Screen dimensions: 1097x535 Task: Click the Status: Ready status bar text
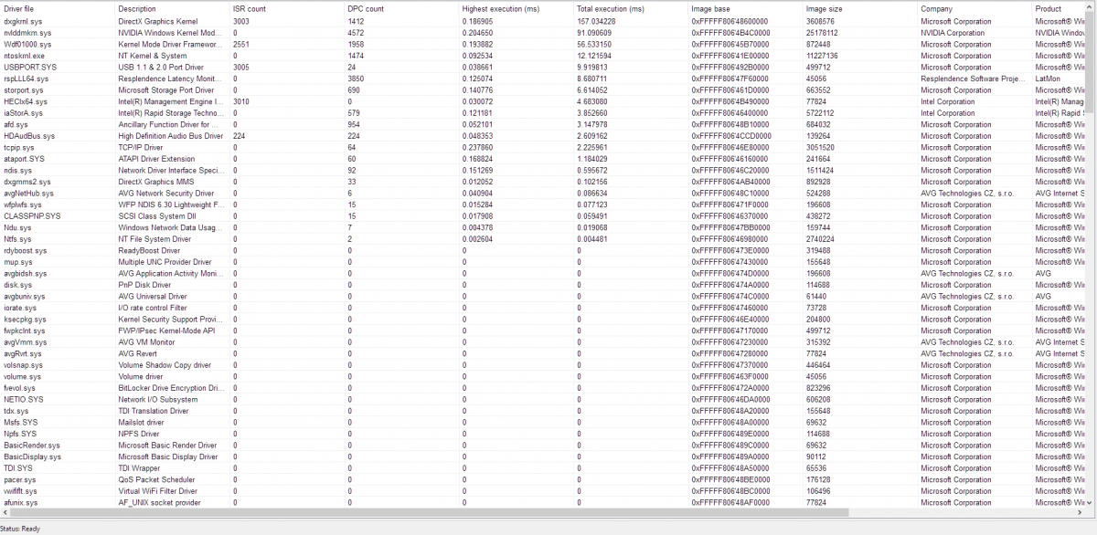pyautogui.click(x=20, y=528)
